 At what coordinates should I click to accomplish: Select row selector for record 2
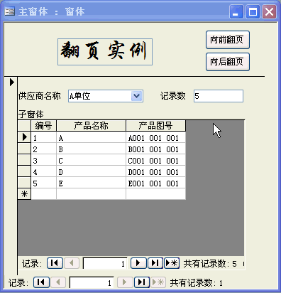click(24, 149)
